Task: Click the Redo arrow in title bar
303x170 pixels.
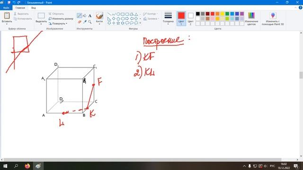Action: (x=19, y=2)
